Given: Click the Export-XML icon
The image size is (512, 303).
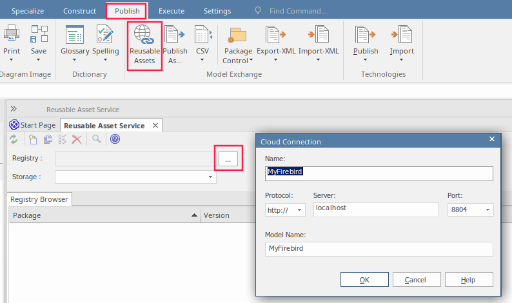Looking at the screenshot, I should [x=275, y=35].
